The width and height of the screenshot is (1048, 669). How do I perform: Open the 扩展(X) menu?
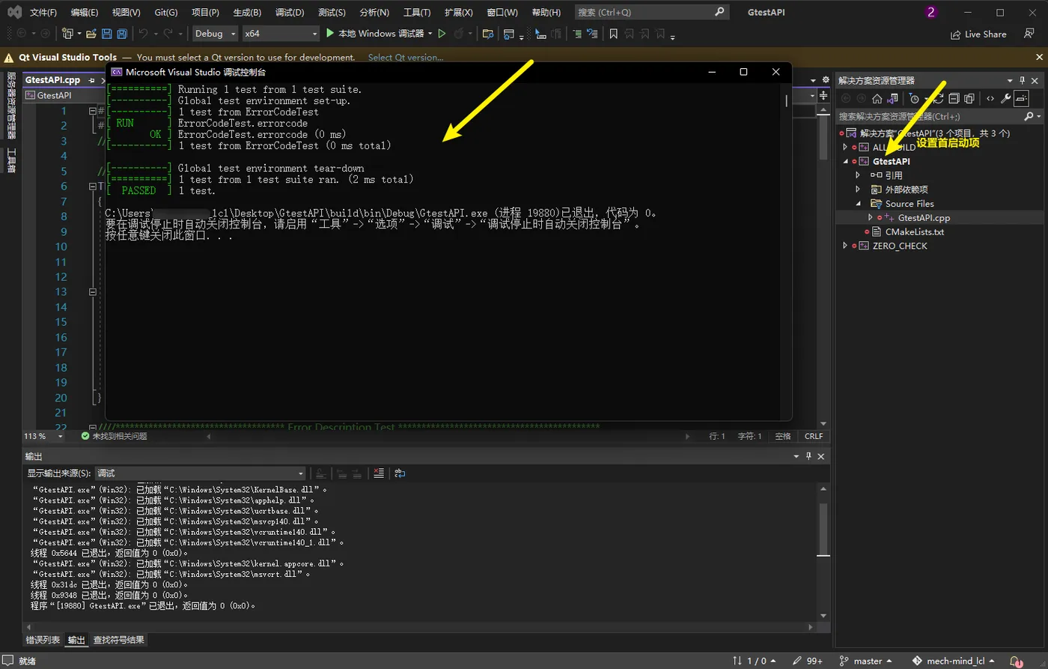[x=459, y=13]
